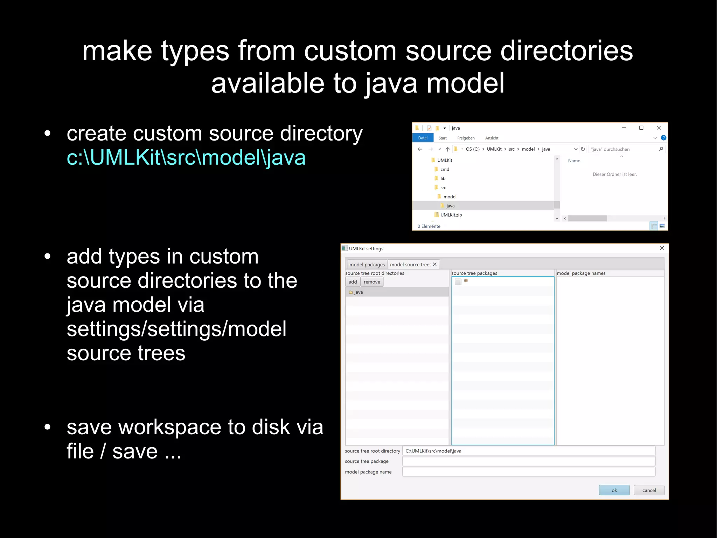717x538 pixels.
Task: Click horizontal scrollbar left arrow in Explorer
Action: point(565,218)
